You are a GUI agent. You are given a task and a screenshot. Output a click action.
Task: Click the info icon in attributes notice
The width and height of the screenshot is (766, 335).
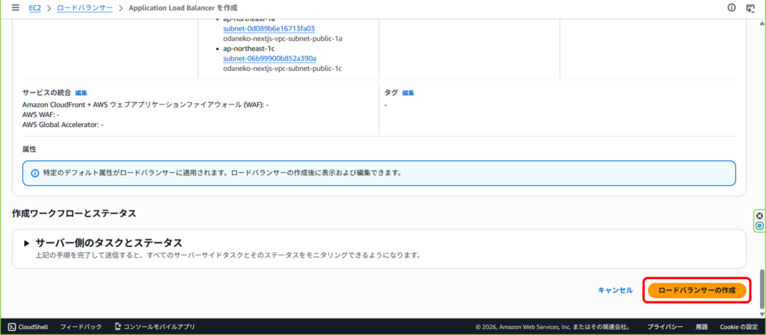35,172
